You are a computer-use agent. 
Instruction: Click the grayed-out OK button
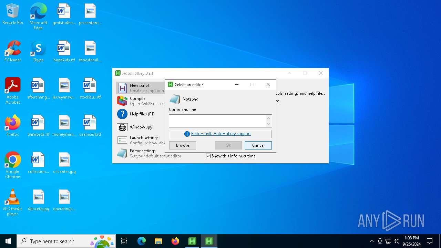pos(228,145)
